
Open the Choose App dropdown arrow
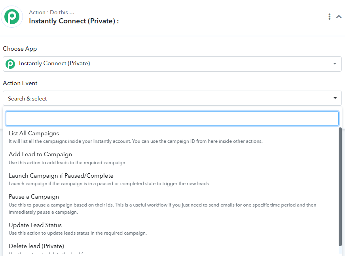tap(335, 64)
